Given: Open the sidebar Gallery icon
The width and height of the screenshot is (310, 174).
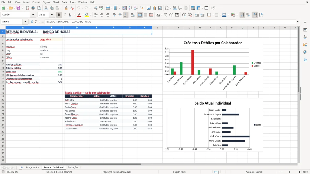Looking at the screenshot, I should click(305, 45).
